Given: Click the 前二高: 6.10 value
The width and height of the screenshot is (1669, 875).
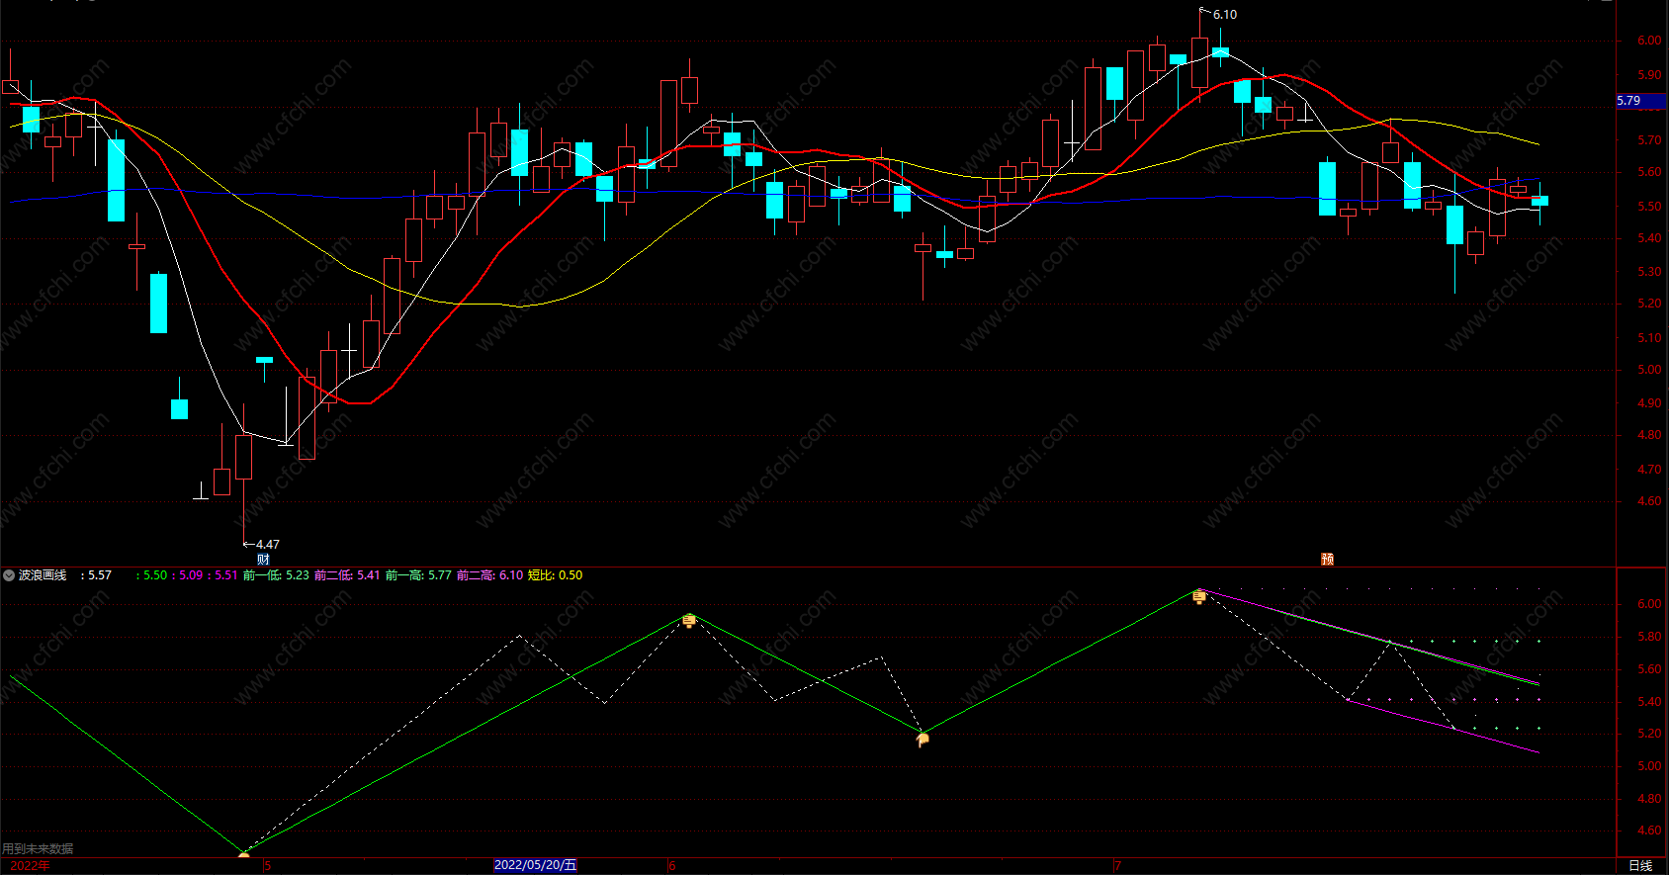Looking at the screenshot, I should pos(489,575).
